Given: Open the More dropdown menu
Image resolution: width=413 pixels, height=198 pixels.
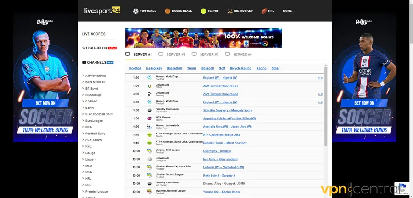Looking at the screenshot, I should coord(289,11).
